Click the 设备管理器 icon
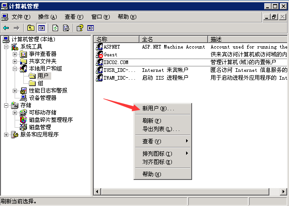This screenshot has height=206, width=289. pos(23,98)
